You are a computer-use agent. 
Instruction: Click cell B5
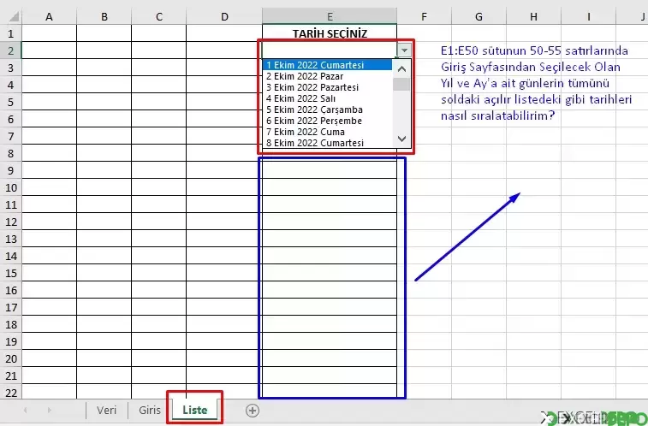pyautogui.click(x=104, y=102)
